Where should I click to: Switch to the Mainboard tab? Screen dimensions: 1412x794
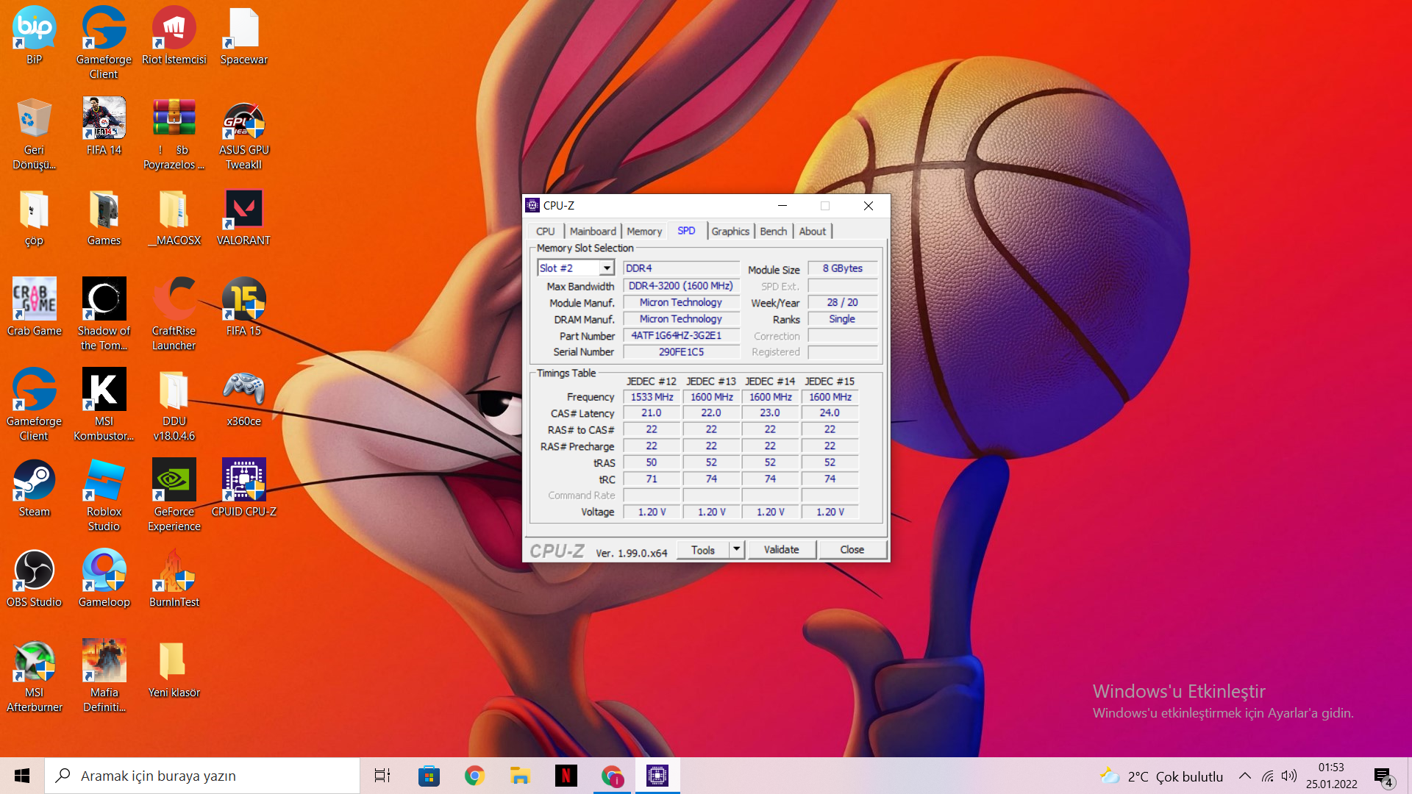pos(592,231)
